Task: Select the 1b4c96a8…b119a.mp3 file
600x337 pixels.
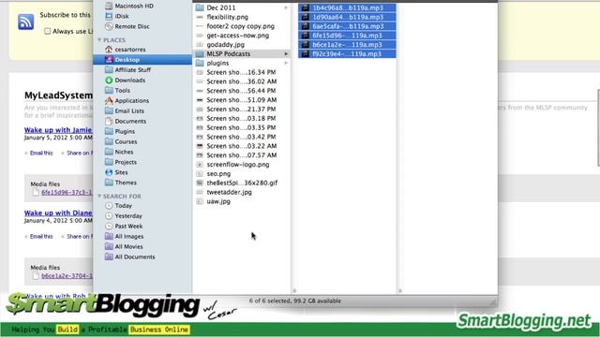Action: pos(347,7)
